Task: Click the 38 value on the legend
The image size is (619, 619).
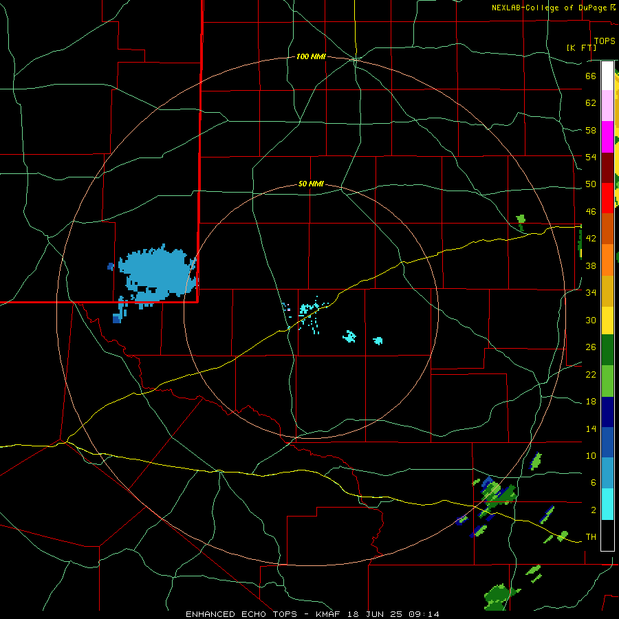Action: click(591, 266)
